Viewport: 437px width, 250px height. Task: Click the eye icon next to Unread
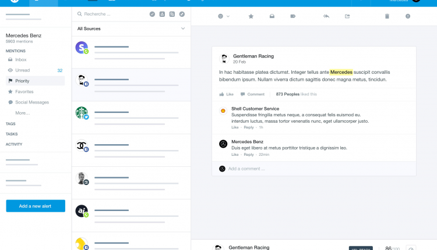(10, 70)
